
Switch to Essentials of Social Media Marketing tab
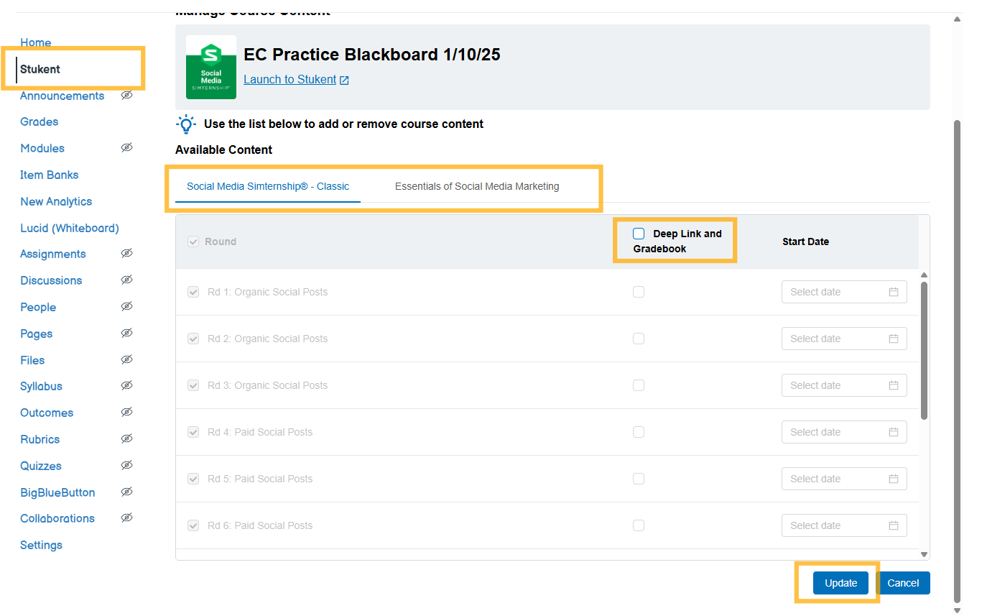click(477, 186)
